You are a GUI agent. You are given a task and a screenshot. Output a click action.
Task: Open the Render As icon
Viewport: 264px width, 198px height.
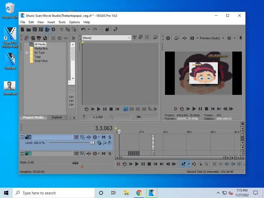tap(47, 29)
